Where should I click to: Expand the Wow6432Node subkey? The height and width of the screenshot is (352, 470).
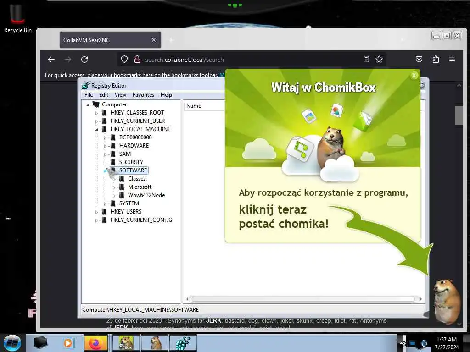tap(114, 195)
